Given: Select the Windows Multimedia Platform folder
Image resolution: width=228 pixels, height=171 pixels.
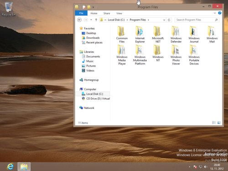Looking at the screenshot, I should (x=140, y=55).
